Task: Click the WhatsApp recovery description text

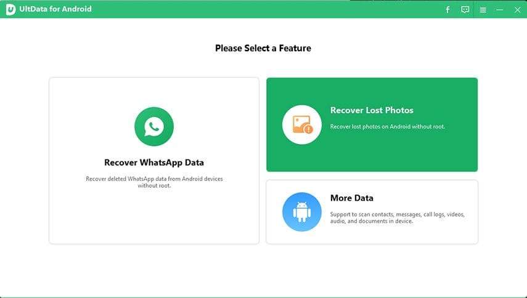Action: (x=154, y=182)
